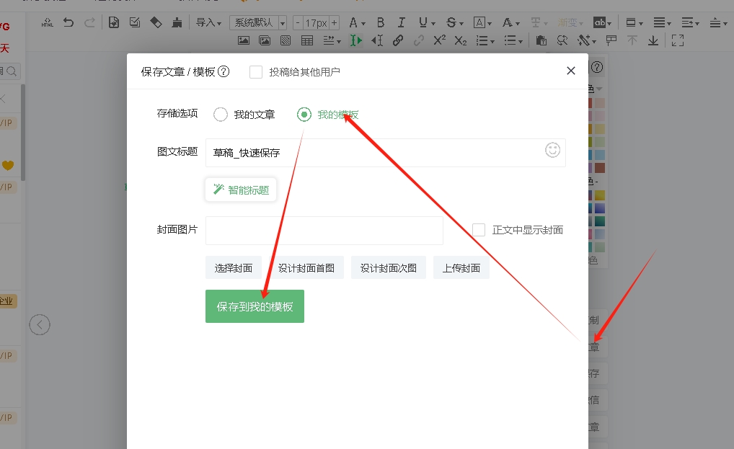This screenshot has height=449, width=734.
Task: Check the 投稿给其他用户 checkbox
Action: pos(255,71)
